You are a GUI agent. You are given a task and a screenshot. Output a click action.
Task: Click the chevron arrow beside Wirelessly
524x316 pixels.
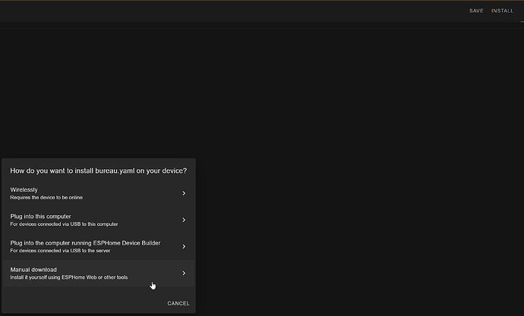[x=184, y=193]
